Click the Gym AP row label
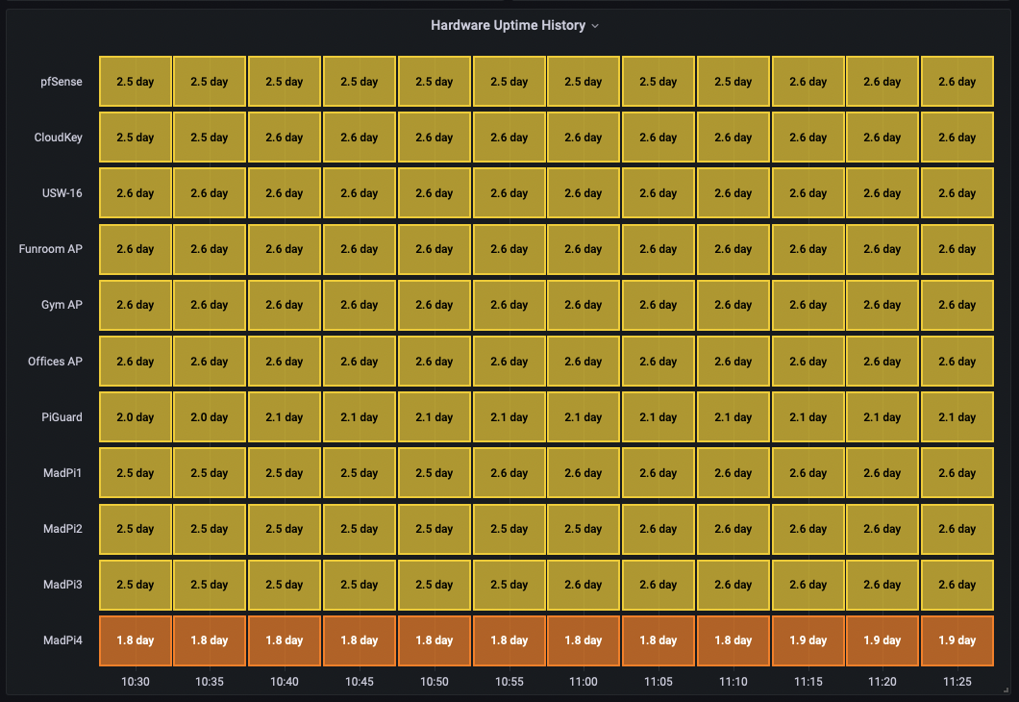 (62, 305)
